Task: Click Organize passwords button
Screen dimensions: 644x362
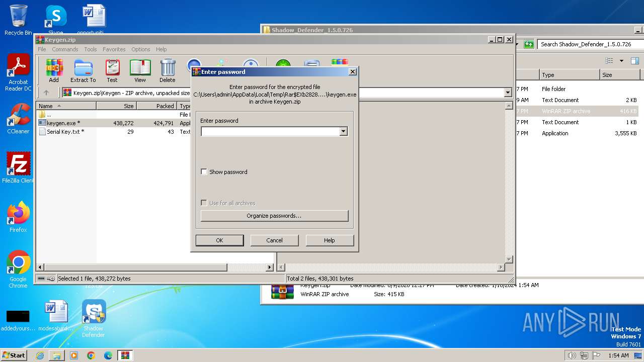Action: [274, 216]
